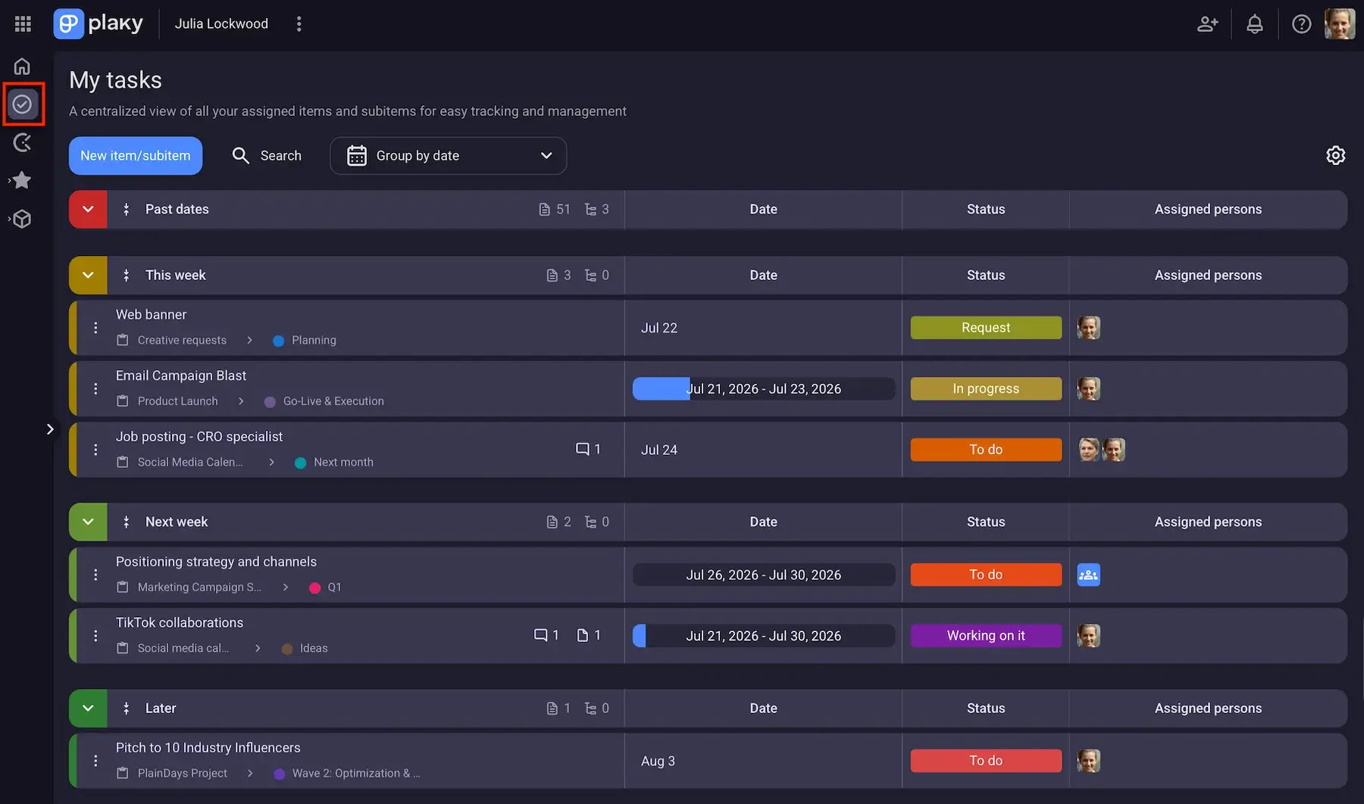
Task: Open Pitch to 10 Influencers row options
Action: pyautogui.click(x=95, y=761)
